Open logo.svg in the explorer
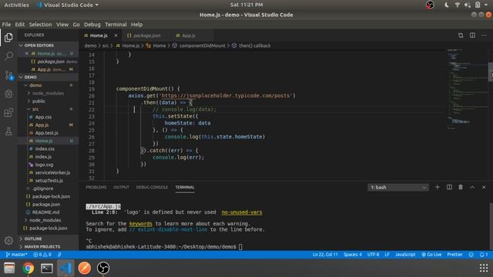The height and width of the screenshot is (277, 493). [x=44, y=165]
